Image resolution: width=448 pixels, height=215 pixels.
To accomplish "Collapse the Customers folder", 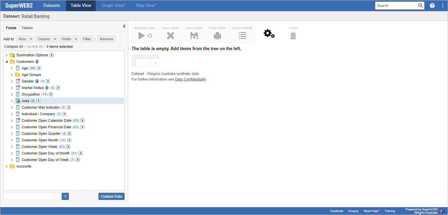I will point(7,62).
